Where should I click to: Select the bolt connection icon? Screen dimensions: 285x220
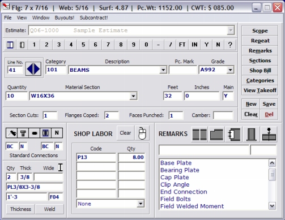click(23, 133)
